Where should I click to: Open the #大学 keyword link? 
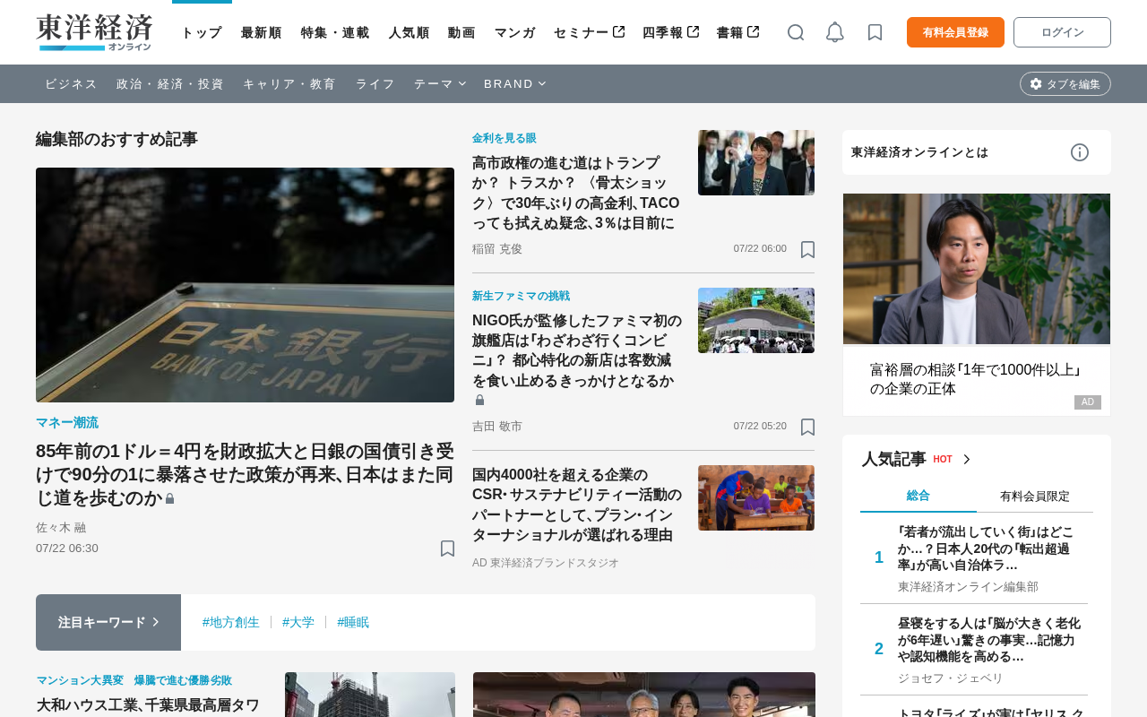298,622
